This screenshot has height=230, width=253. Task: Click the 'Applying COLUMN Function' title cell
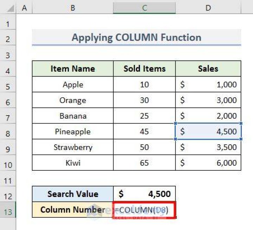point(136,38)
